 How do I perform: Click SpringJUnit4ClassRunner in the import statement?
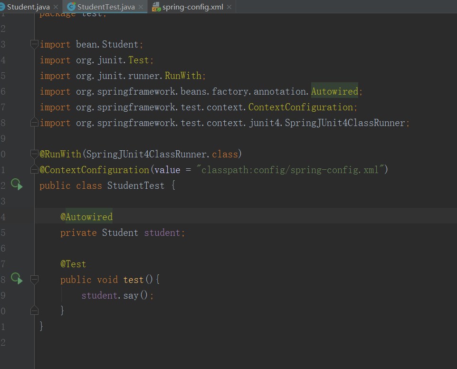(345, 123)
